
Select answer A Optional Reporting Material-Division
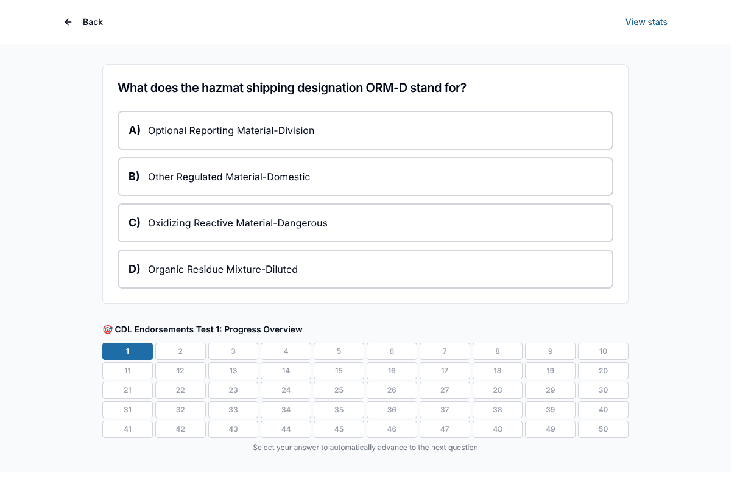click(x=365, y=130)
